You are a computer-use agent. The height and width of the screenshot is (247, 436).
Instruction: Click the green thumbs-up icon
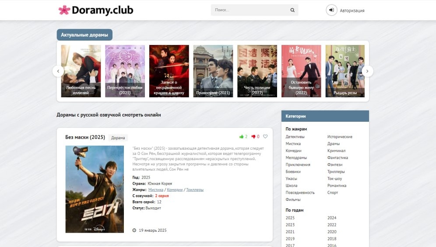pyautogui.click(x=241, y=137)
